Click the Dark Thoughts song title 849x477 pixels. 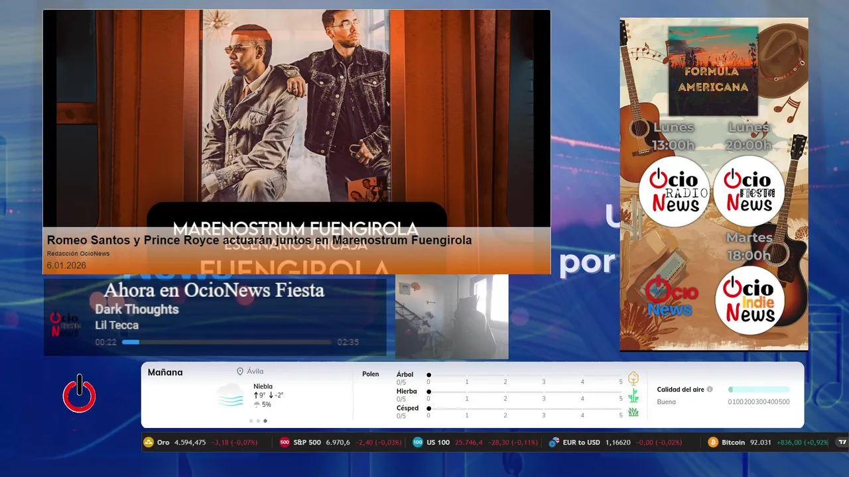click(137, 309)
